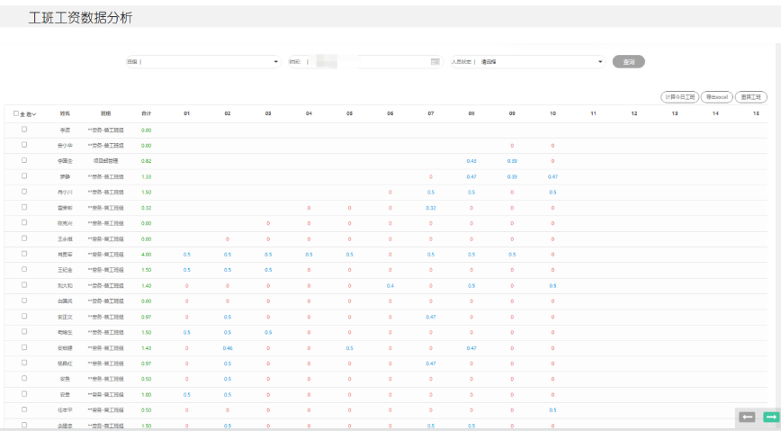Click the gray left arrow navigation button
Image resolution: width=781 pixels, height=431 pixels.
point(747,417)
